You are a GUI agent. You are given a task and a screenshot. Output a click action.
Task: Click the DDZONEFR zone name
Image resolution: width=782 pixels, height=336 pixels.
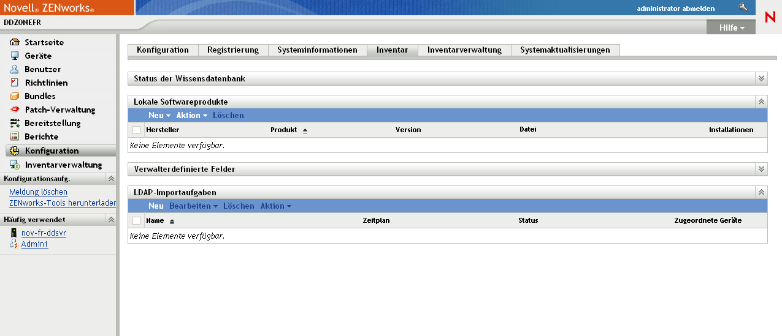click(23, 23)
